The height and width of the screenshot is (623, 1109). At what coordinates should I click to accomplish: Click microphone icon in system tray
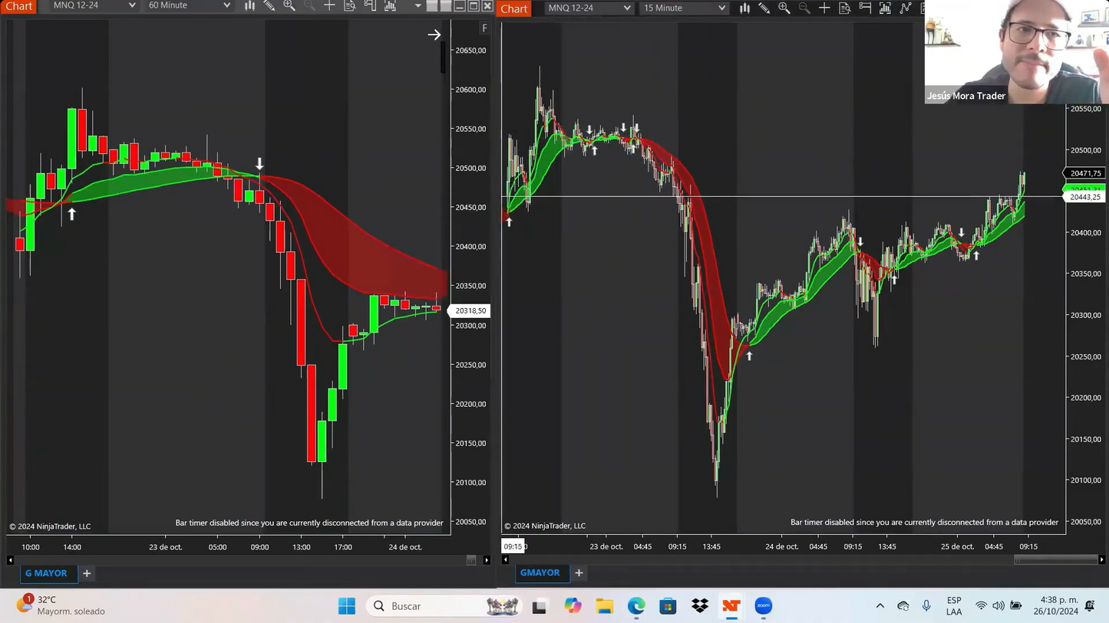[x=926, y=606]
